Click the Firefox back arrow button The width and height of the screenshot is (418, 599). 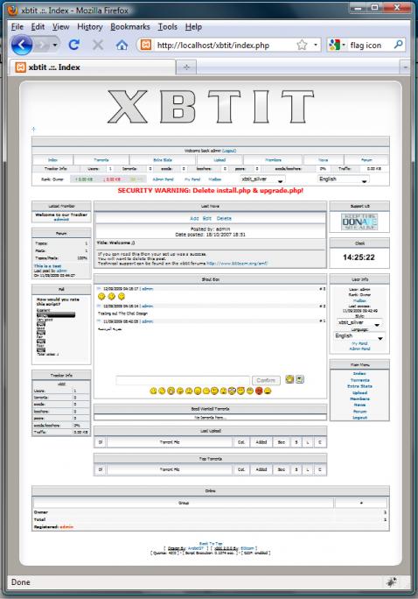coord(22,45)
